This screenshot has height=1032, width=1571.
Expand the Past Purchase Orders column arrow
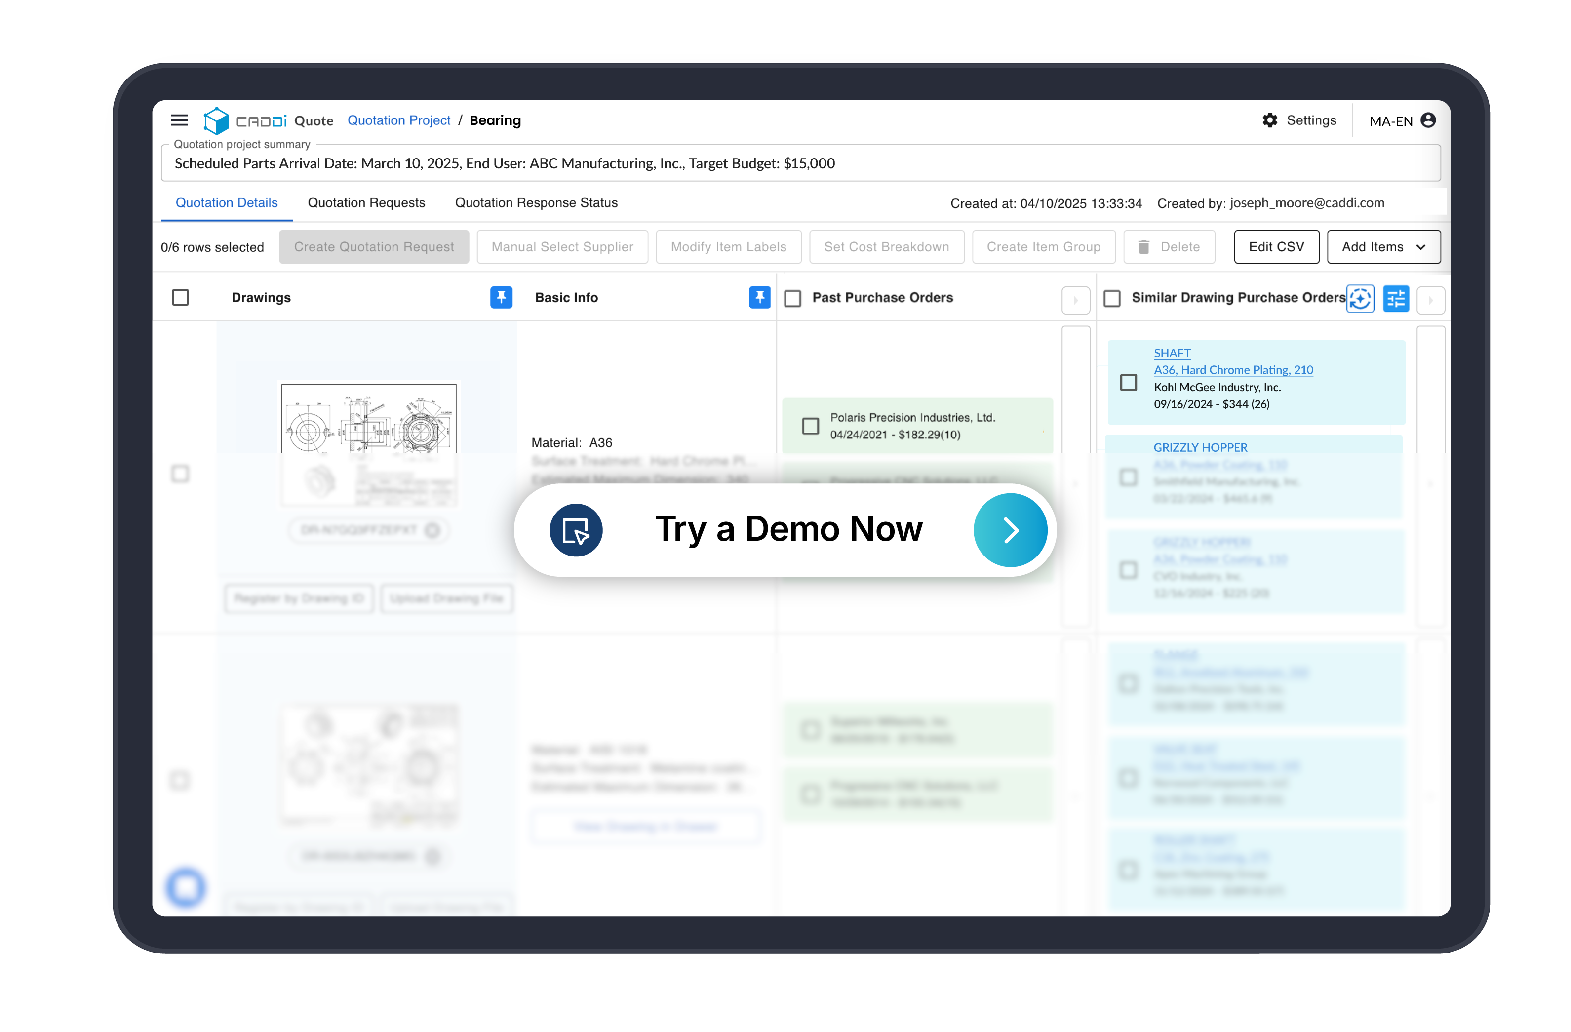1076,300
